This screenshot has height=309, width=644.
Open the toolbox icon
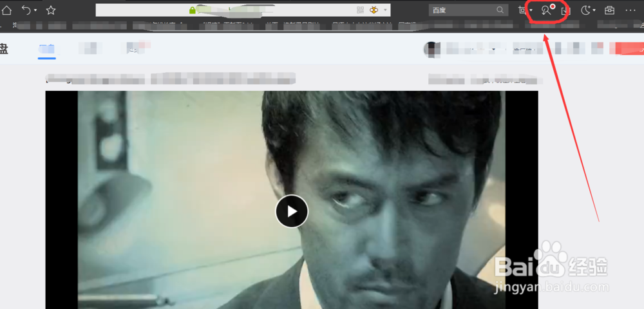click(609, 10)
